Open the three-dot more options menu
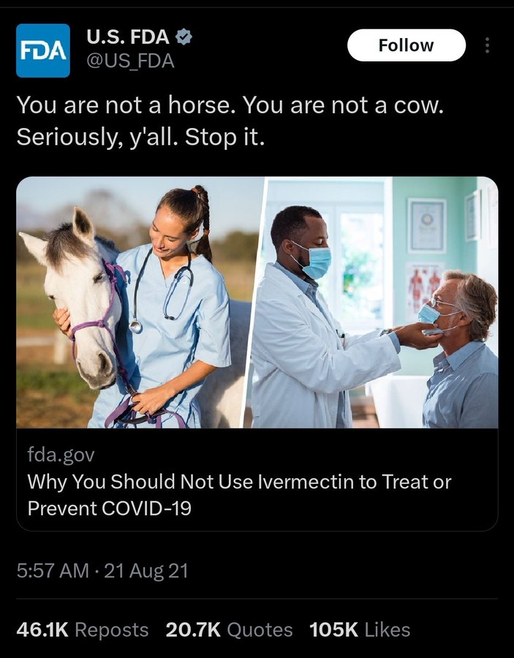This screenshot has width=514, height=658. pos(487,45)
